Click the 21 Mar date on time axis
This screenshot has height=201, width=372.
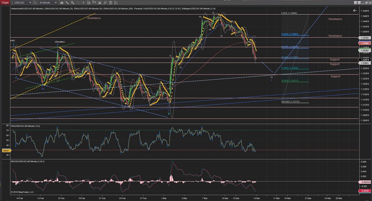(308, 198)
